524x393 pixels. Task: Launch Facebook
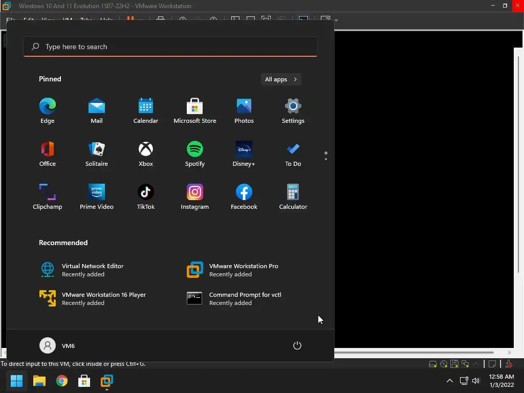(x=244, y=197)
